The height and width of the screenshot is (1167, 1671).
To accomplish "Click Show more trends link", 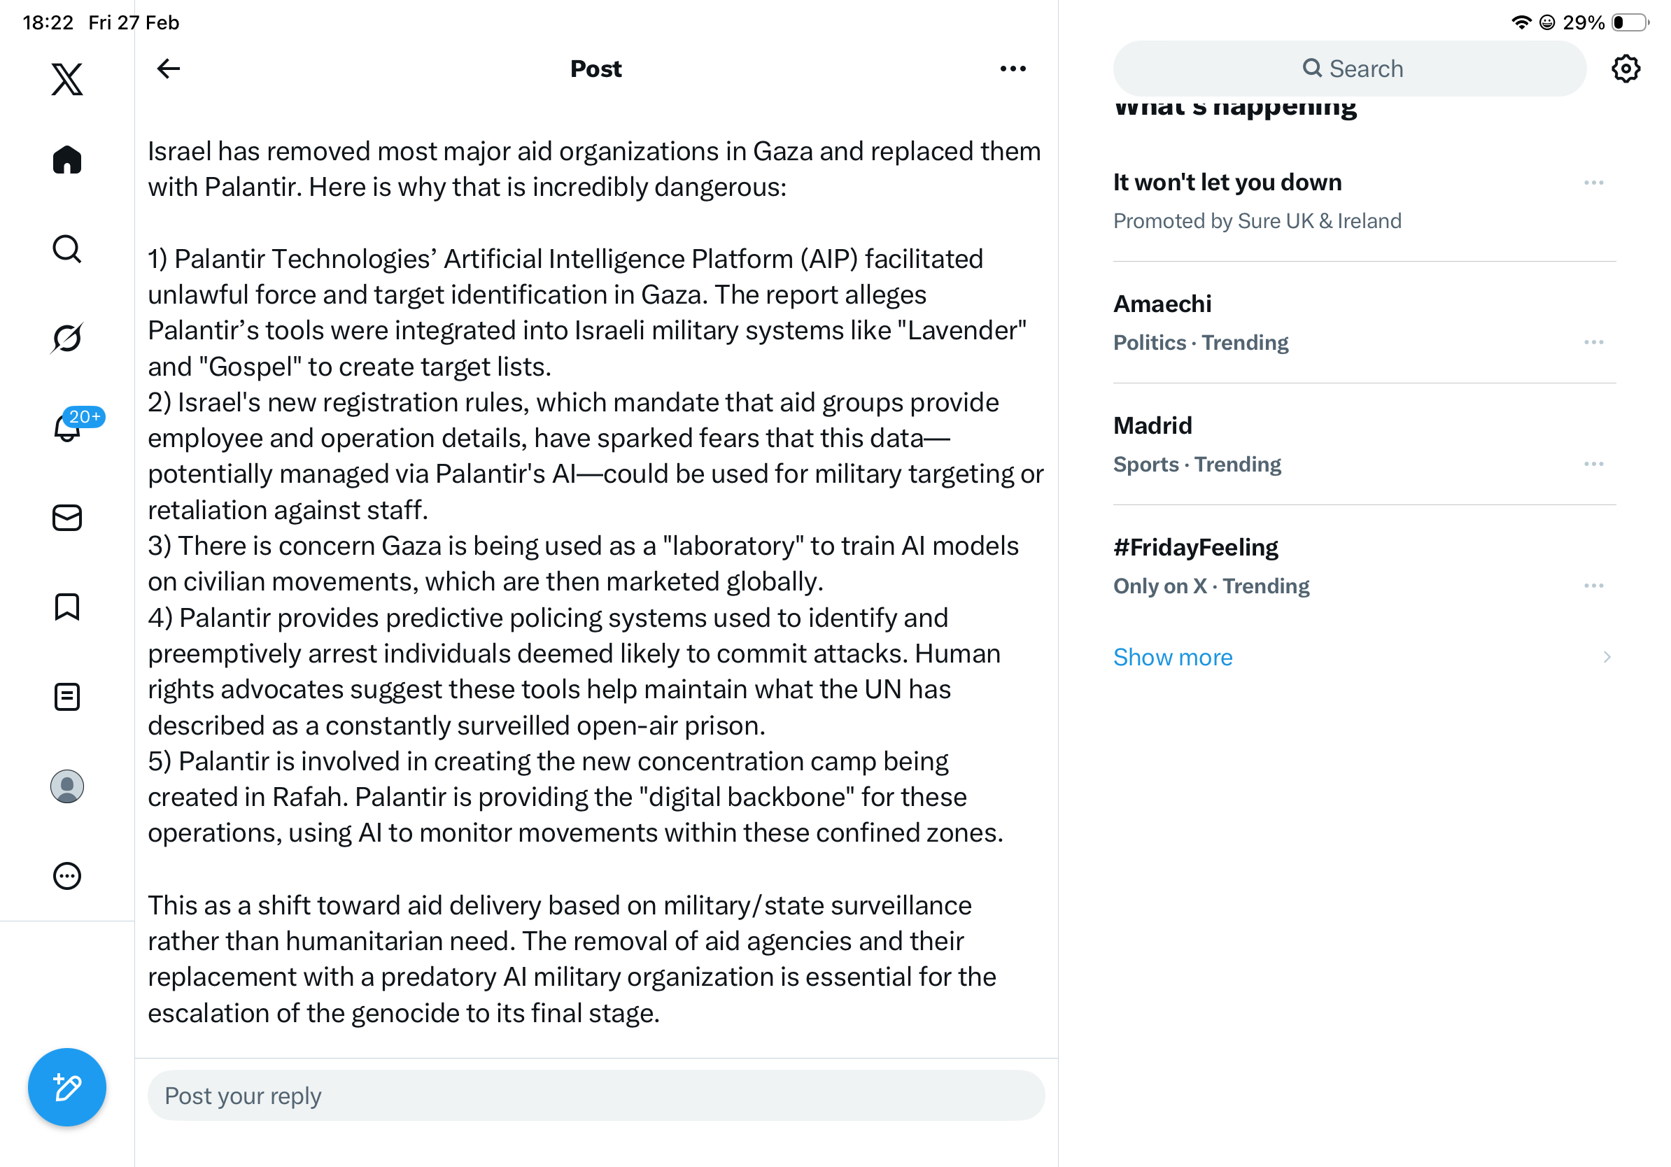I will [x=1173, y=657].
